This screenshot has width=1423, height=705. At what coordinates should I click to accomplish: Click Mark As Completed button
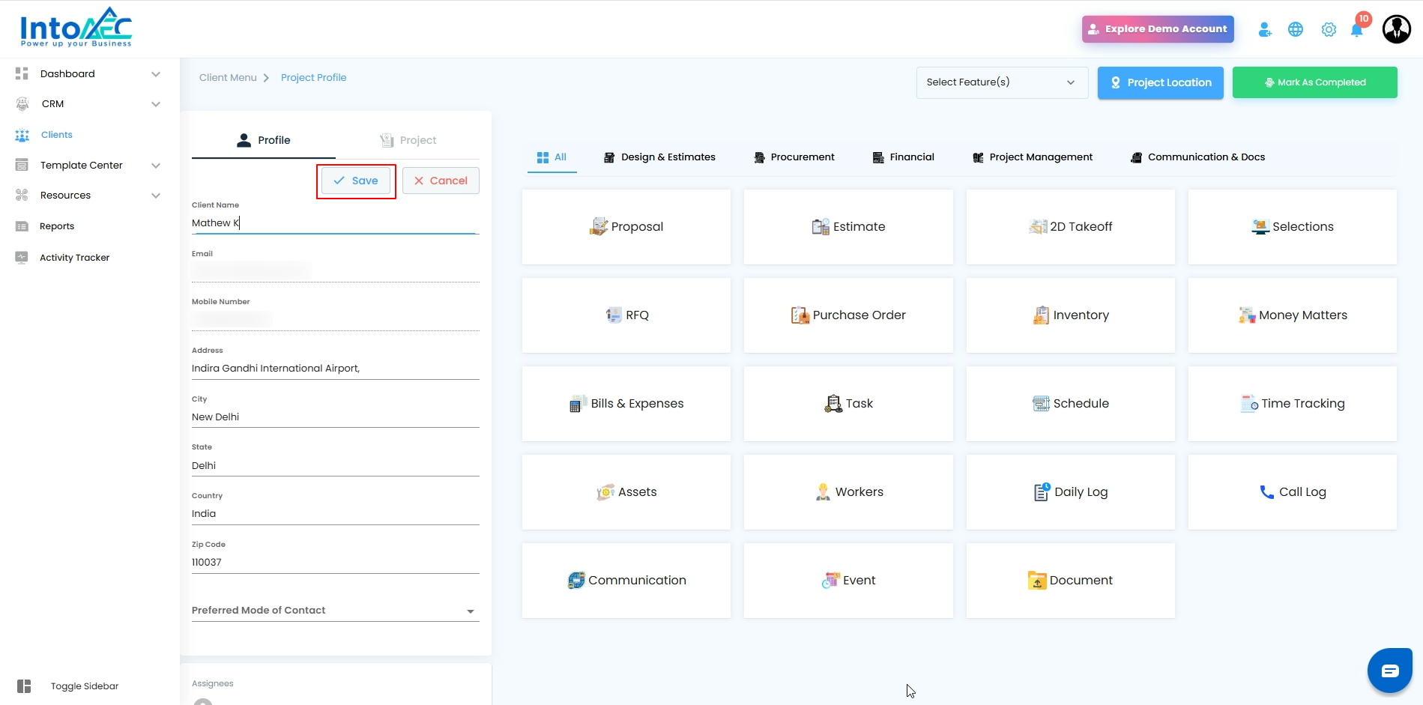click(x=1315, y=82)
